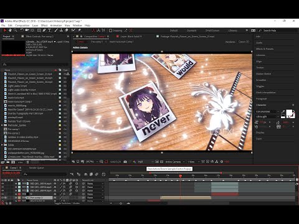
Task: Click the Toggle Switches / Modes button
Action: click(x=67, y=203)
